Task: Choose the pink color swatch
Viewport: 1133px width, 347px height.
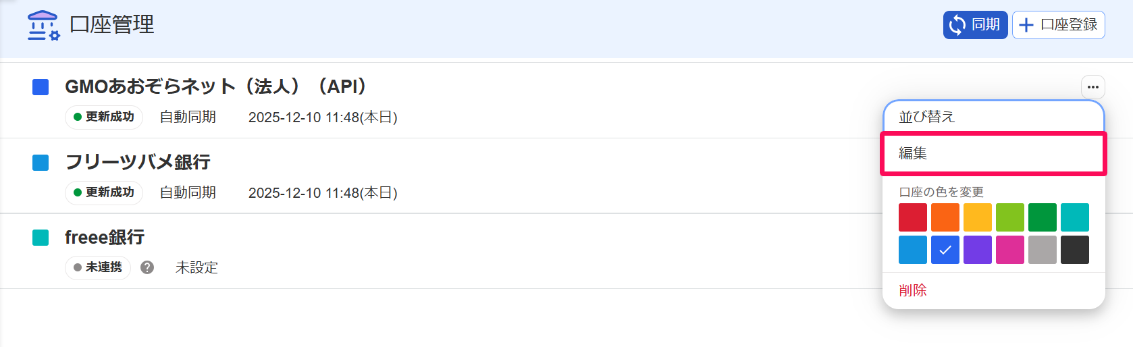Action: pyautogui.click(x=1010, y=250)
